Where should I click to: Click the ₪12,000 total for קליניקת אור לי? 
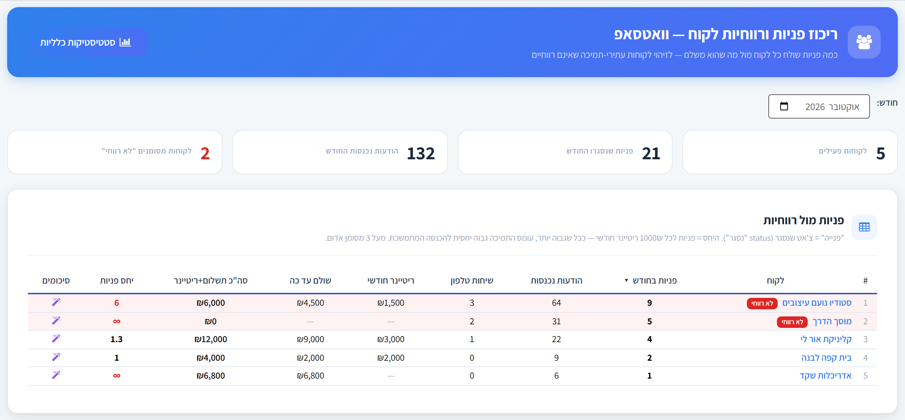click(x=211, y=339)
